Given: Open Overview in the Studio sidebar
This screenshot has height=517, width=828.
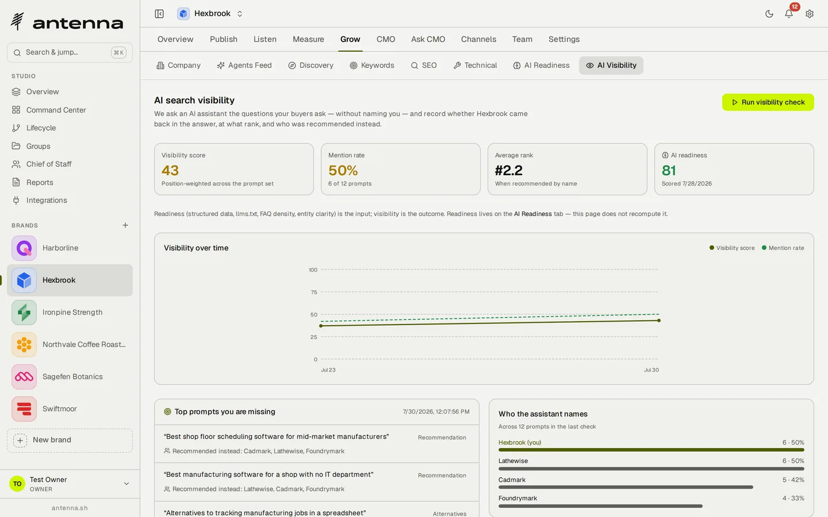Looking at the screenshot, I should (70, 92).
